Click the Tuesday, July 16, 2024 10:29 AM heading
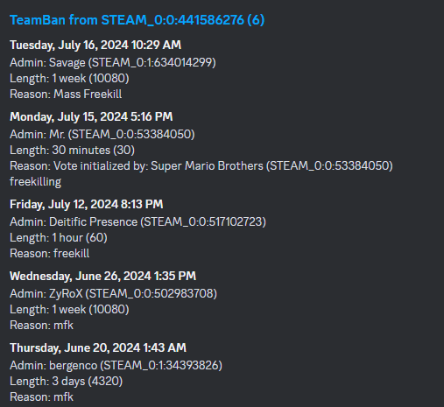 pyautogui.click(x=95, y=46)
